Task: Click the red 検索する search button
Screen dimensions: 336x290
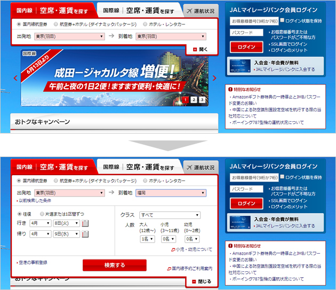Action: coord(115,265)
